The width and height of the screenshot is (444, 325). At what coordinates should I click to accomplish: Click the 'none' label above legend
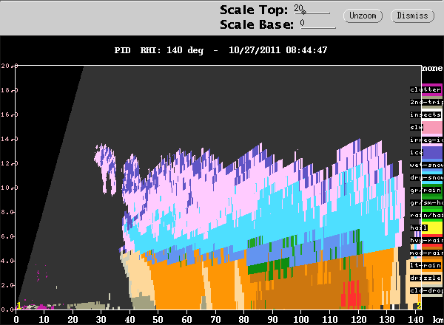pyautogui.click(x=431, y=68)
